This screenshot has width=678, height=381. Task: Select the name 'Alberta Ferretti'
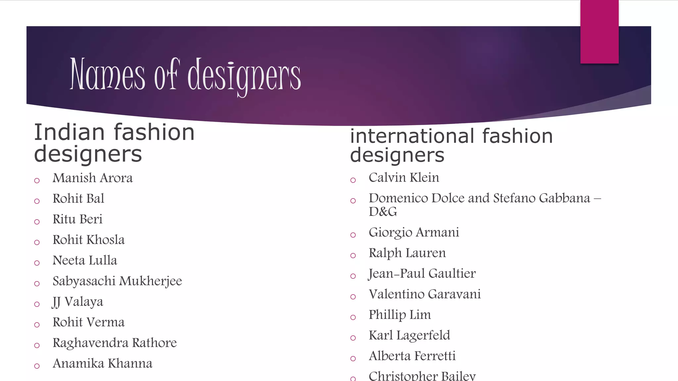[412, 356]
